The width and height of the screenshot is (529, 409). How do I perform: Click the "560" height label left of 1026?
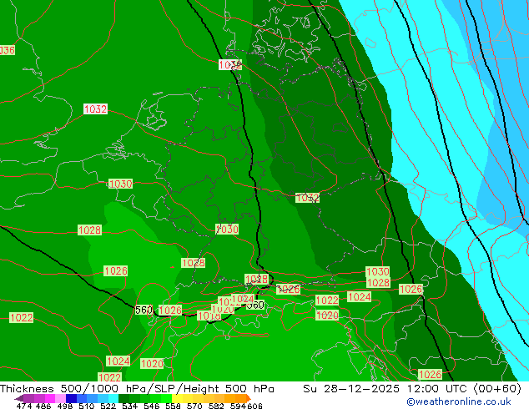(144, 310)
